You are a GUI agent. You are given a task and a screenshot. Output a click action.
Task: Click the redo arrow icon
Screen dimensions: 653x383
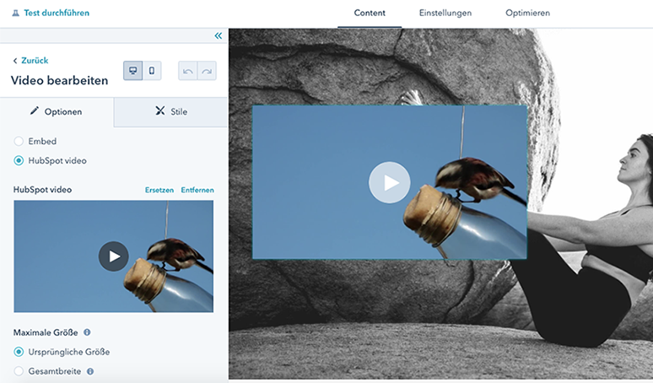coord(207,71)
